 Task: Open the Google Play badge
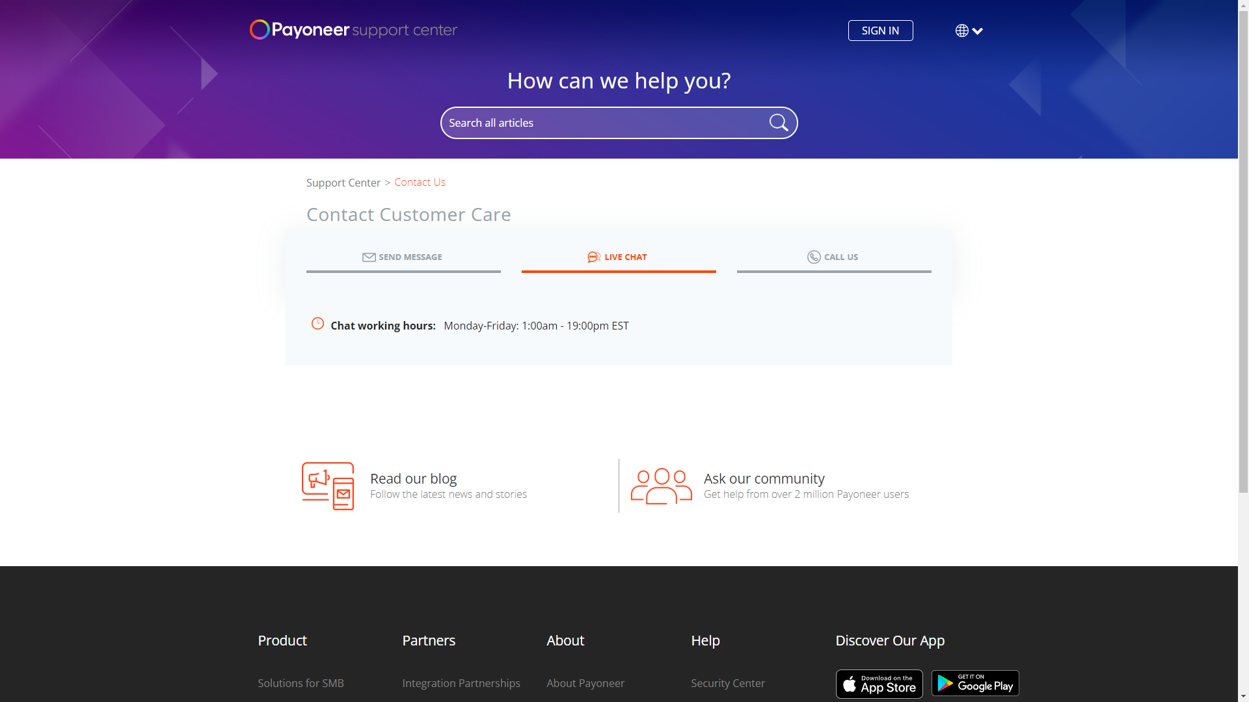point(974,683)
